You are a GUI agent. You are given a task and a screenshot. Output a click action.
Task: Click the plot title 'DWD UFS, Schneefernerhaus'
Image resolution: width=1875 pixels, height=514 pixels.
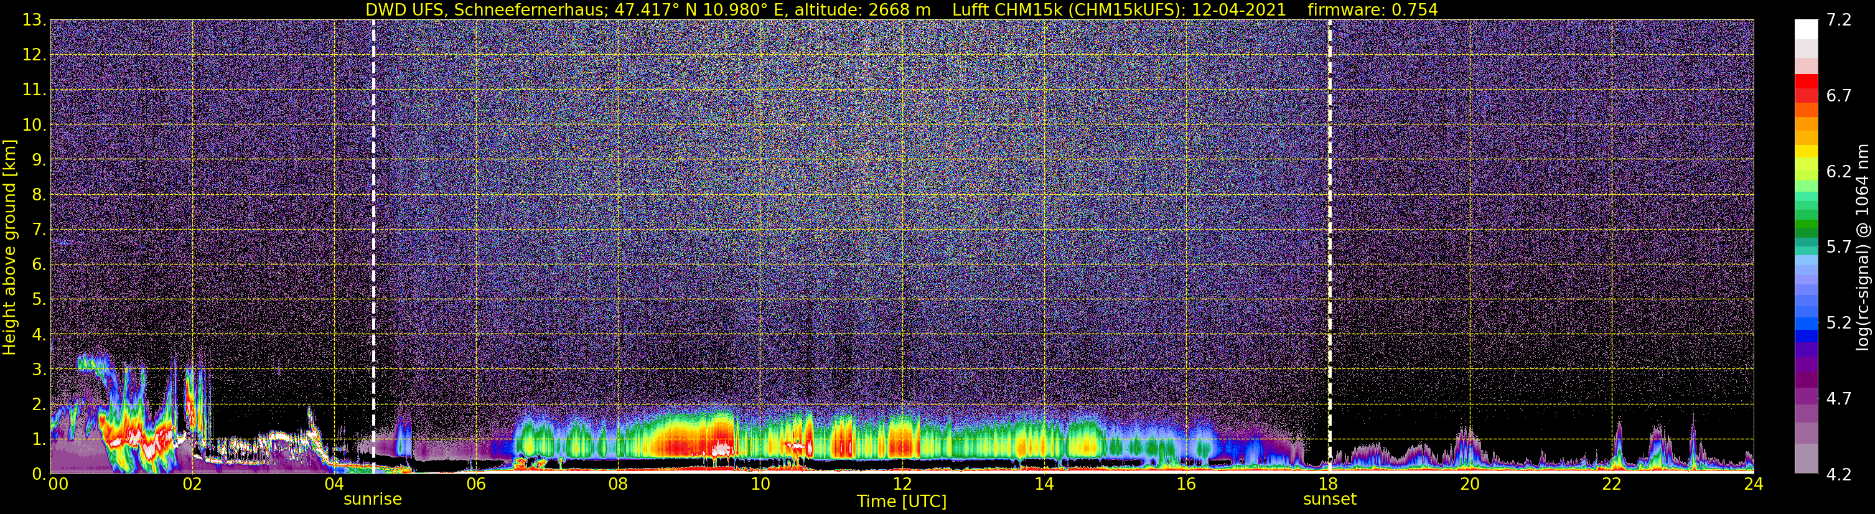click(x=484, y=9)
